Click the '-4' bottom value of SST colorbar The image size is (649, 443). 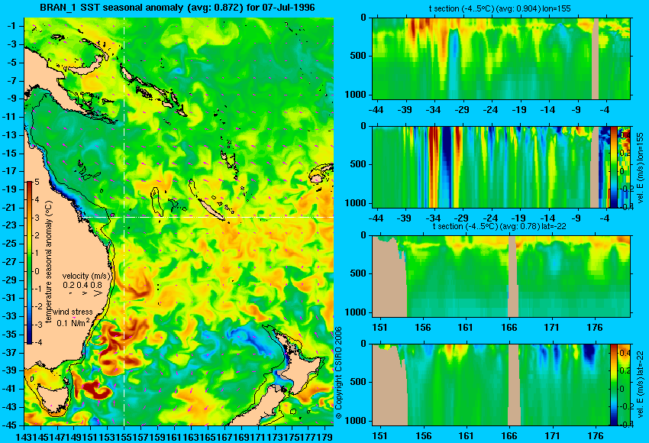(x=37, y=342)
